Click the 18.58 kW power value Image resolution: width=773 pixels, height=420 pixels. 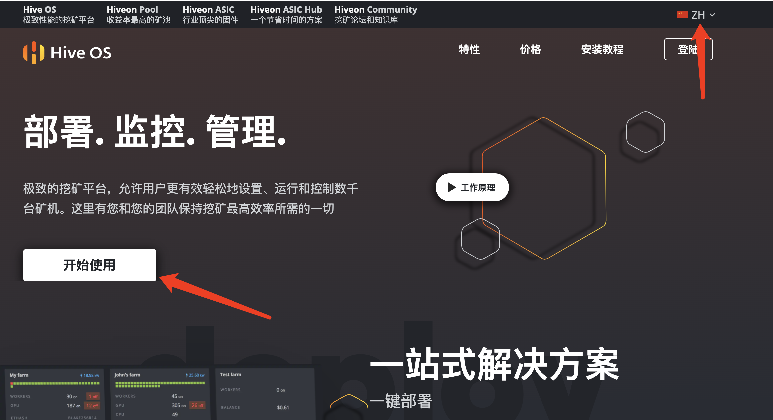point(90,375)
